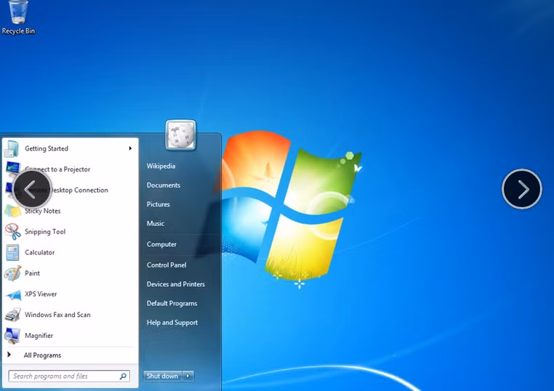Select the XPS Viewer label

pos(41,294)
